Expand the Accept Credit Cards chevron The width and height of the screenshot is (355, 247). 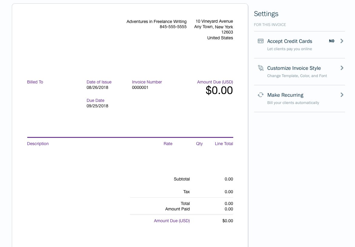[342, 41]
